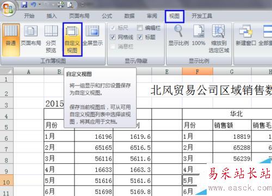
Task: Open undo history dropdown arrow
Action: point(40,5)
